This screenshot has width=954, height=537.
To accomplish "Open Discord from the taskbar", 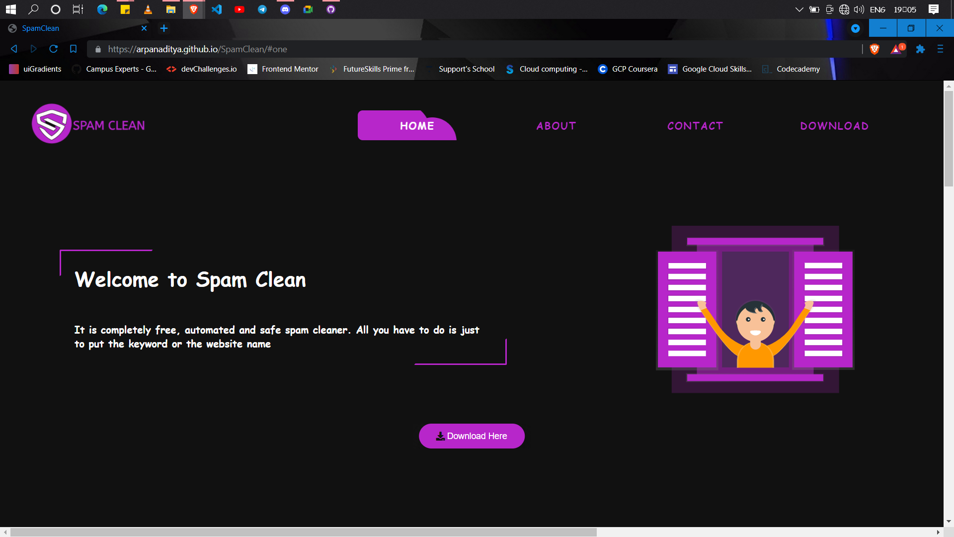I will tap(285, 9).
